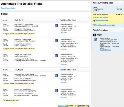Click the 'Sun, May 26' return date
The height and width of the screenshot is (107, 124).
coord(19,70)
